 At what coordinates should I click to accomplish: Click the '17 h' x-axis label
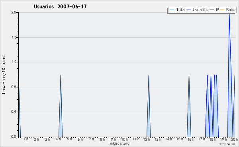pyautogui.click(x=202, y=139)
